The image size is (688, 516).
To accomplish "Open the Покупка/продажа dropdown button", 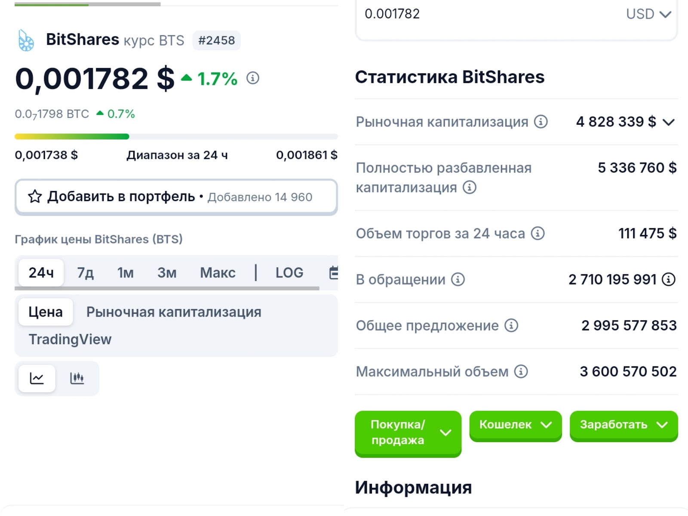I will (x=408, y=433).
